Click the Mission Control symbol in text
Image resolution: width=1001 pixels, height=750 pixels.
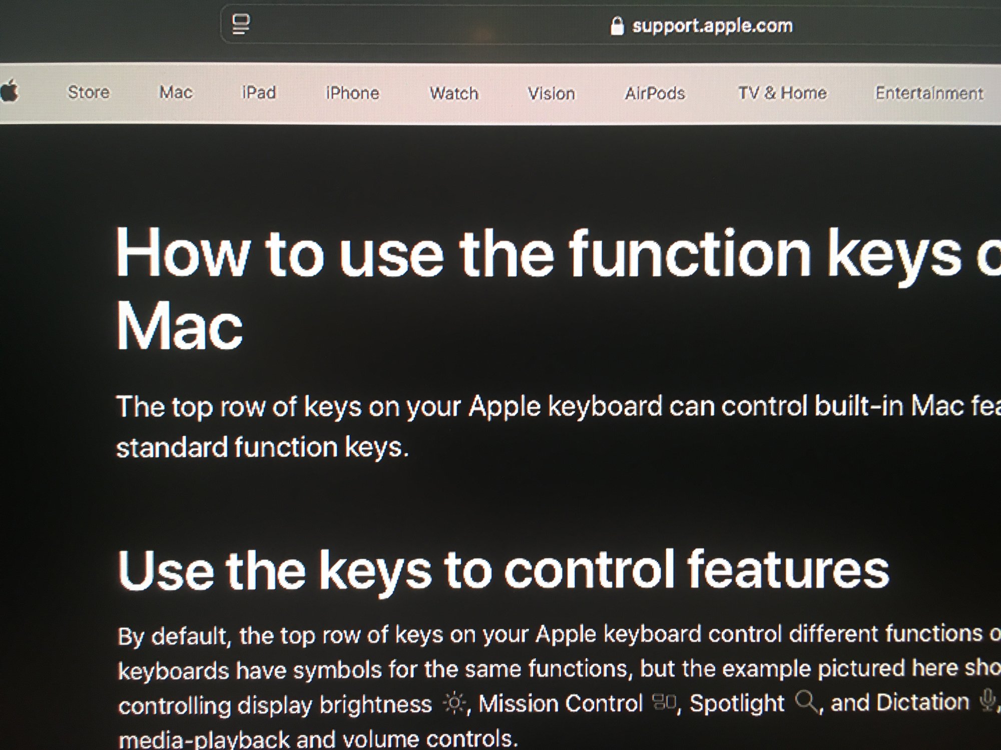click(x=665, y=702)
